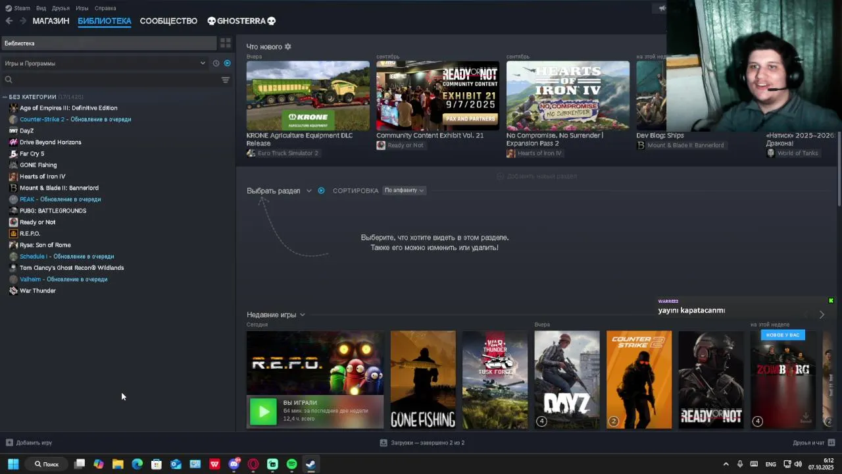842x474 pixels.
Task: Click download icon on ZOMBORG card
Action: (x=805, y=417)
